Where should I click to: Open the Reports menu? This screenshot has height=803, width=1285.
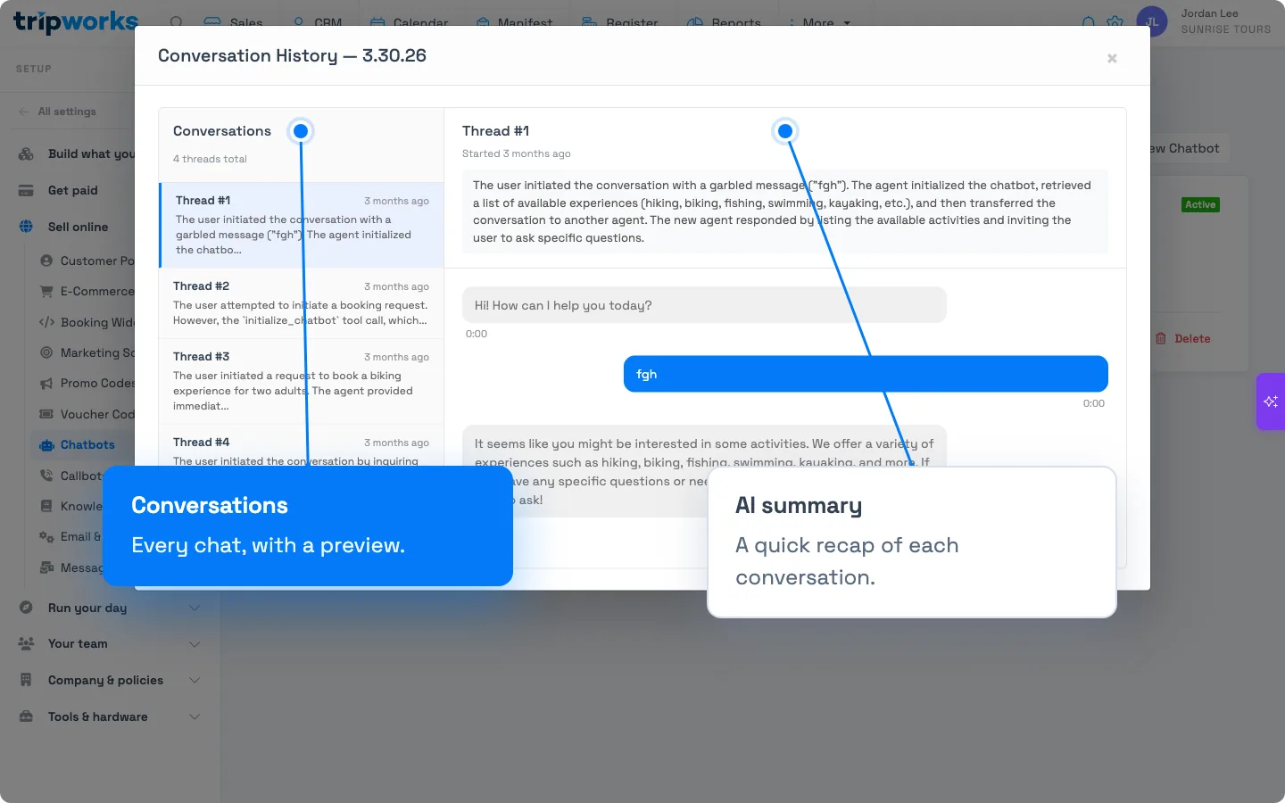click(x=724, y=22)
